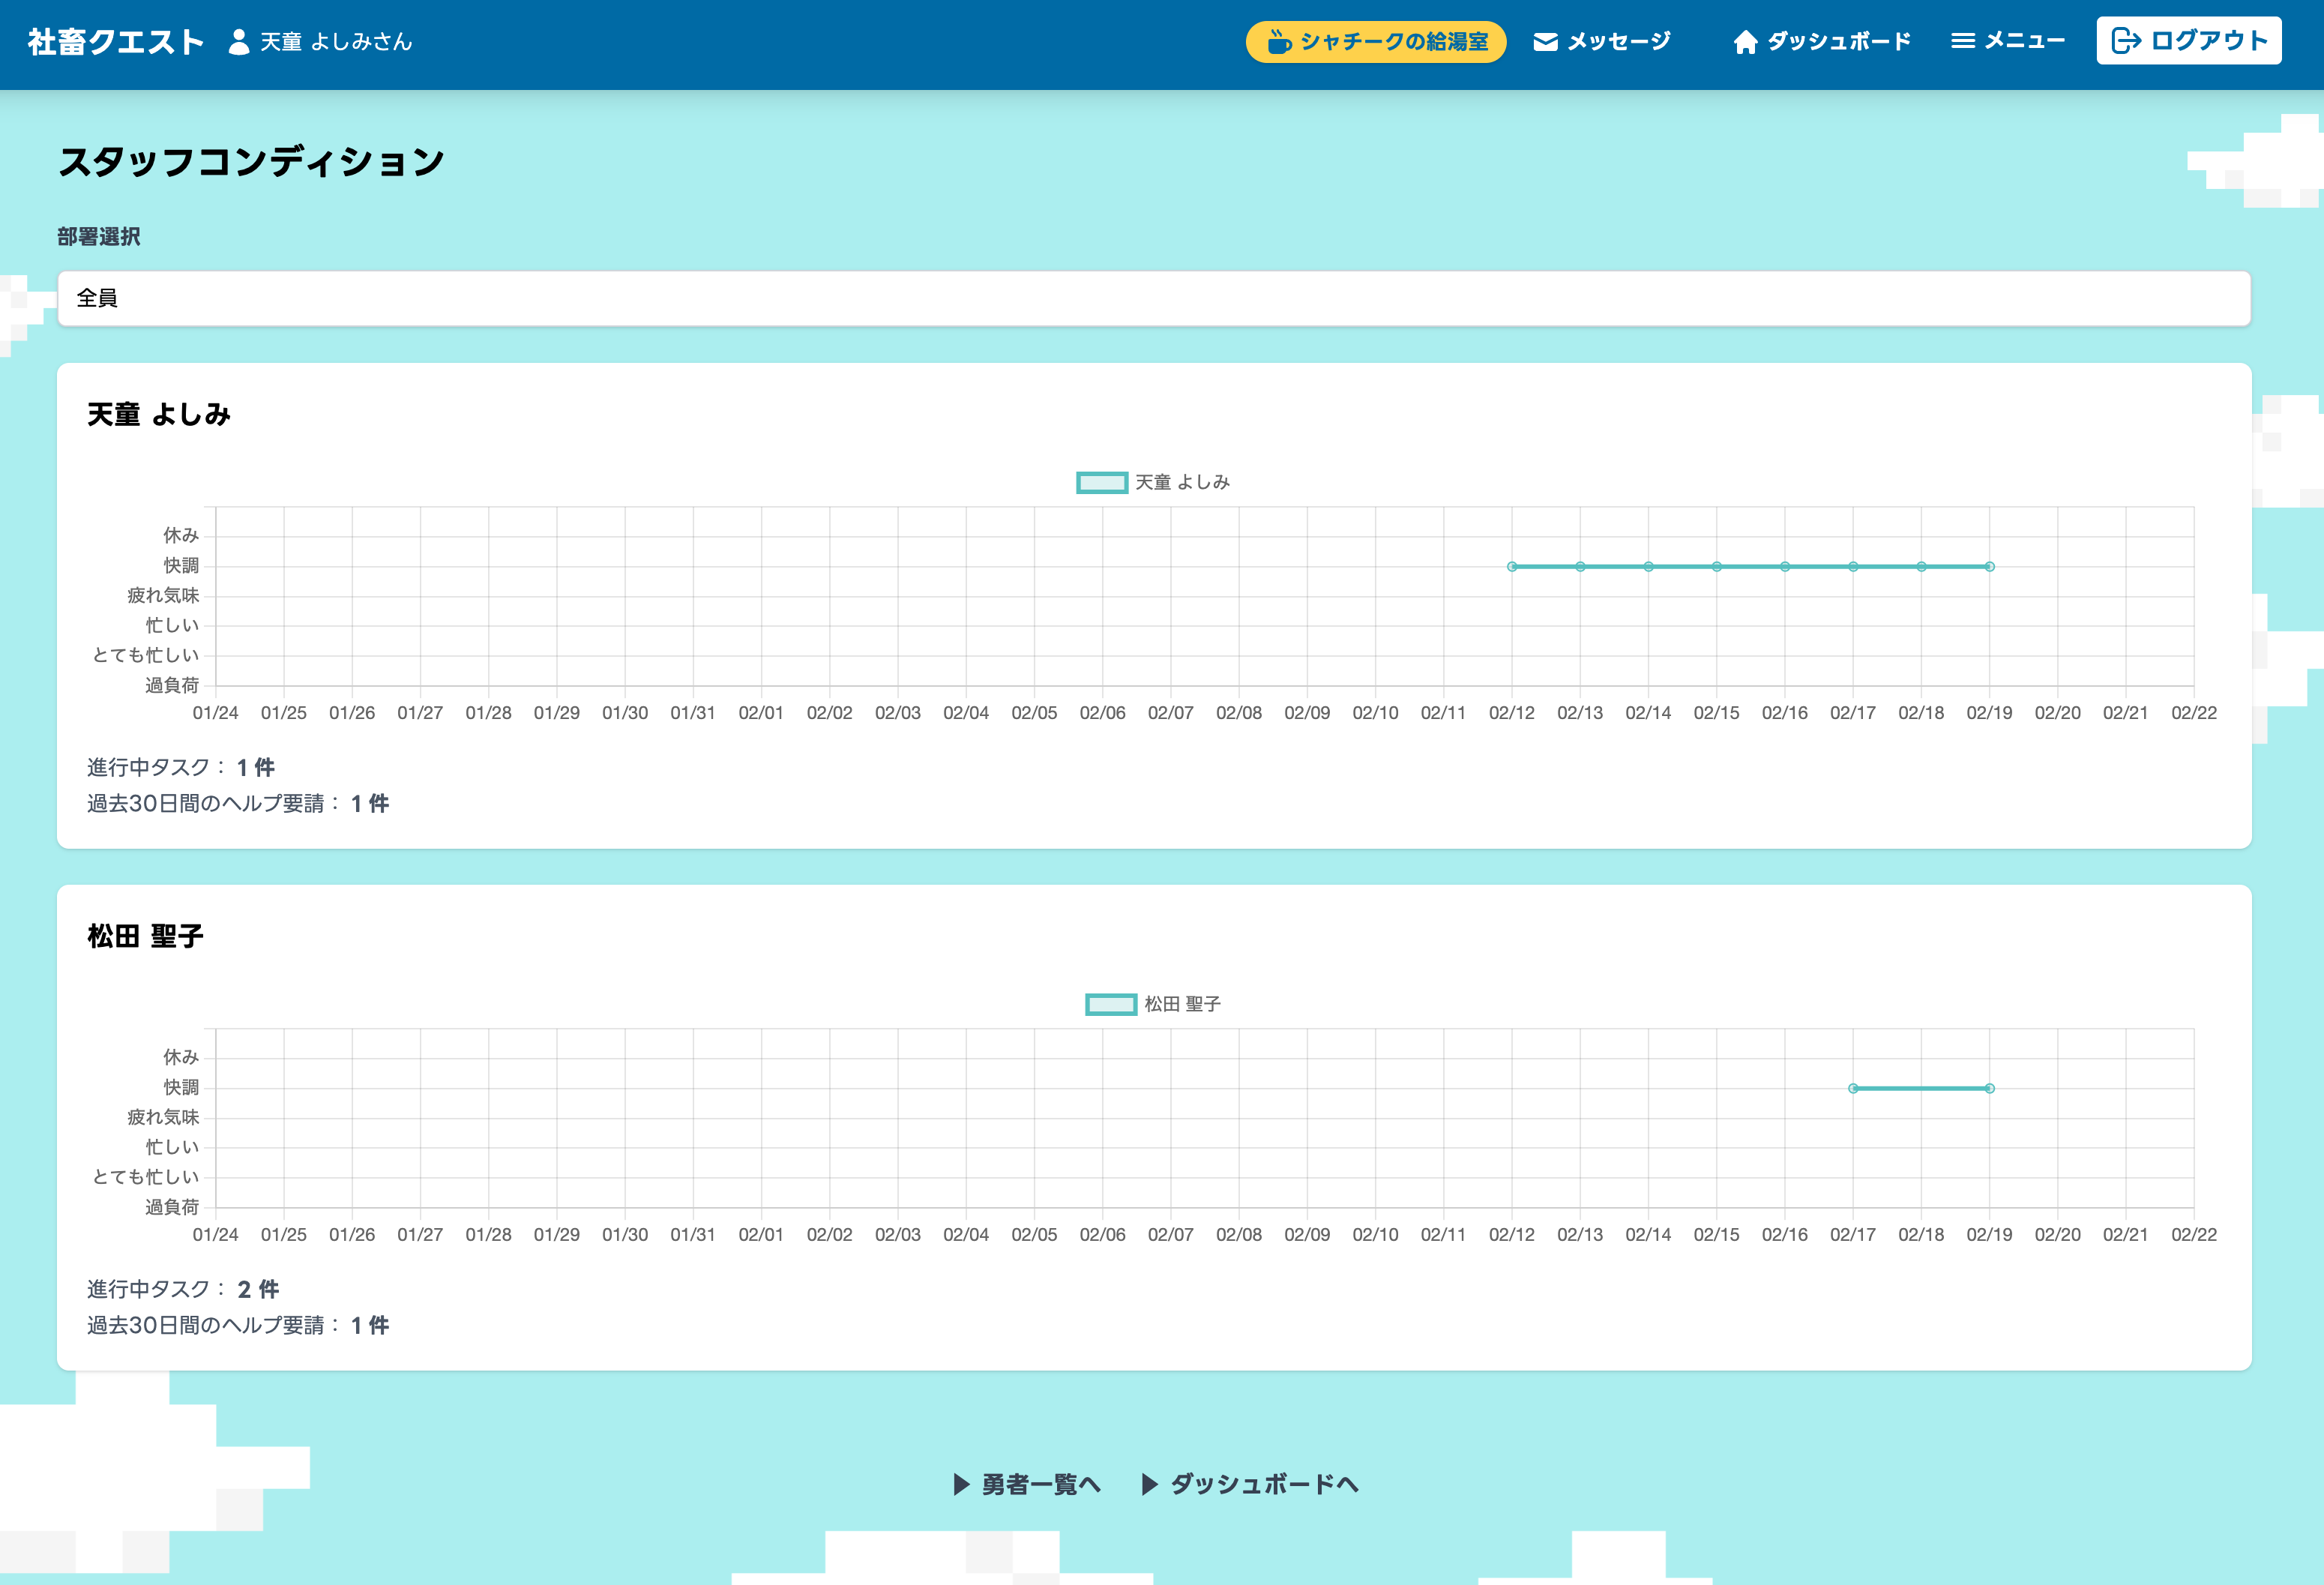Click the coffee cup icon in header
The height and width of the screenshot is (1585, 2324).
click(x=1278, y=42)
